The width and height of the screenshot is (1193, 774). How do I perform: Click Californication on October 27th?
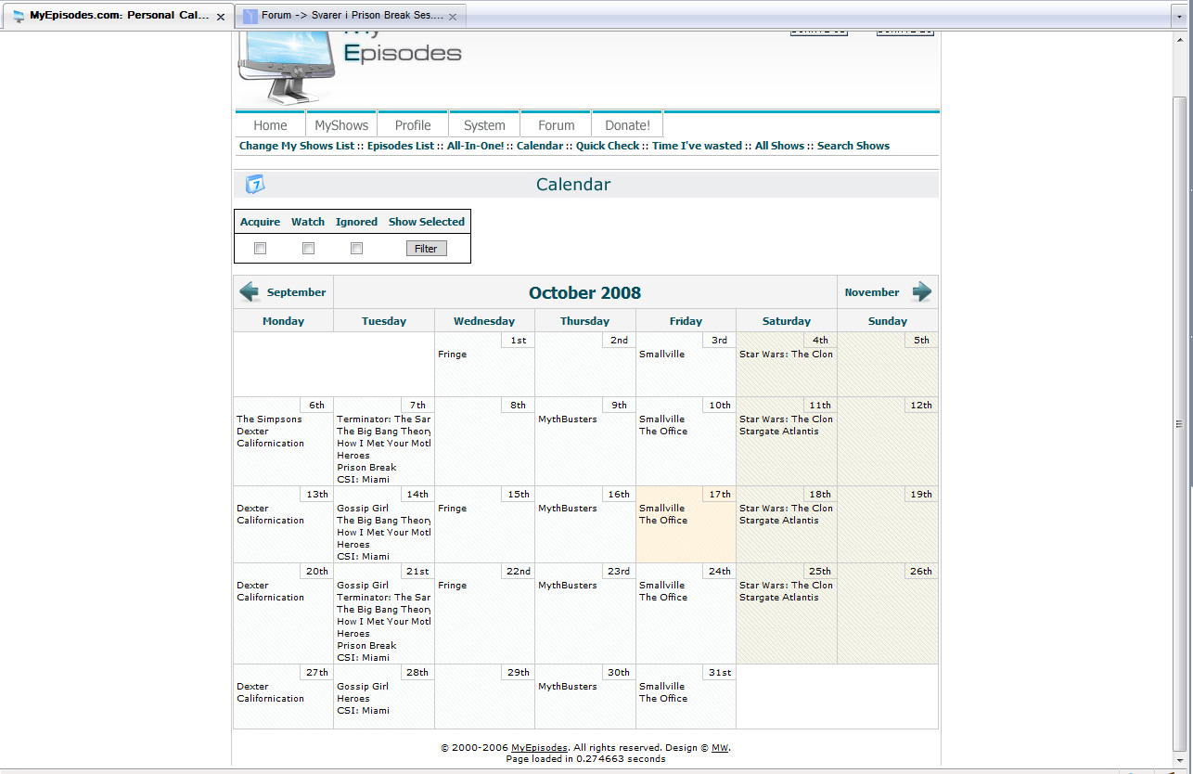[270, 699]
